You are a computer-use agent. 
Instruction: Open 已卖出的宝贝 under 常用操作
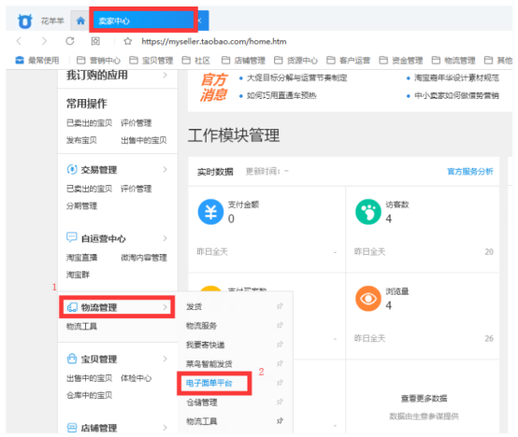(89, 123)
